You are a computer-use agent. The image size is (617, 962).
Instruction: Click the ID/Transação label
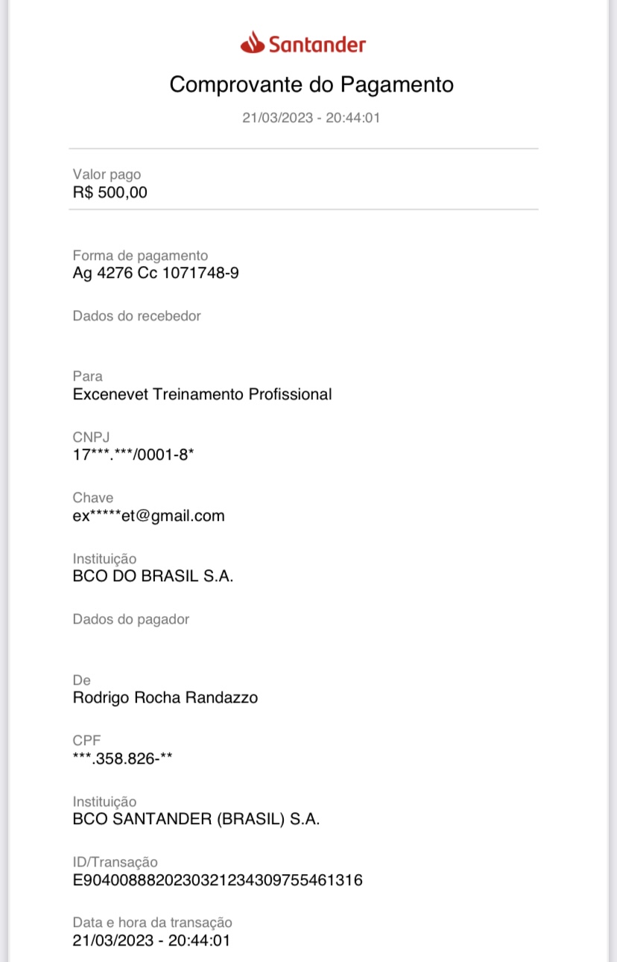coord(116,862)
